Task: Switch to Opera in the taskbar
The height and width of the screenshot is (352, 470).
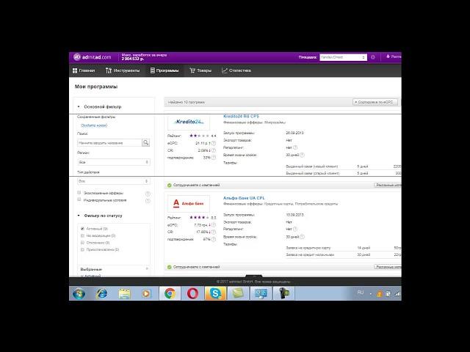Action: (192, 293)
